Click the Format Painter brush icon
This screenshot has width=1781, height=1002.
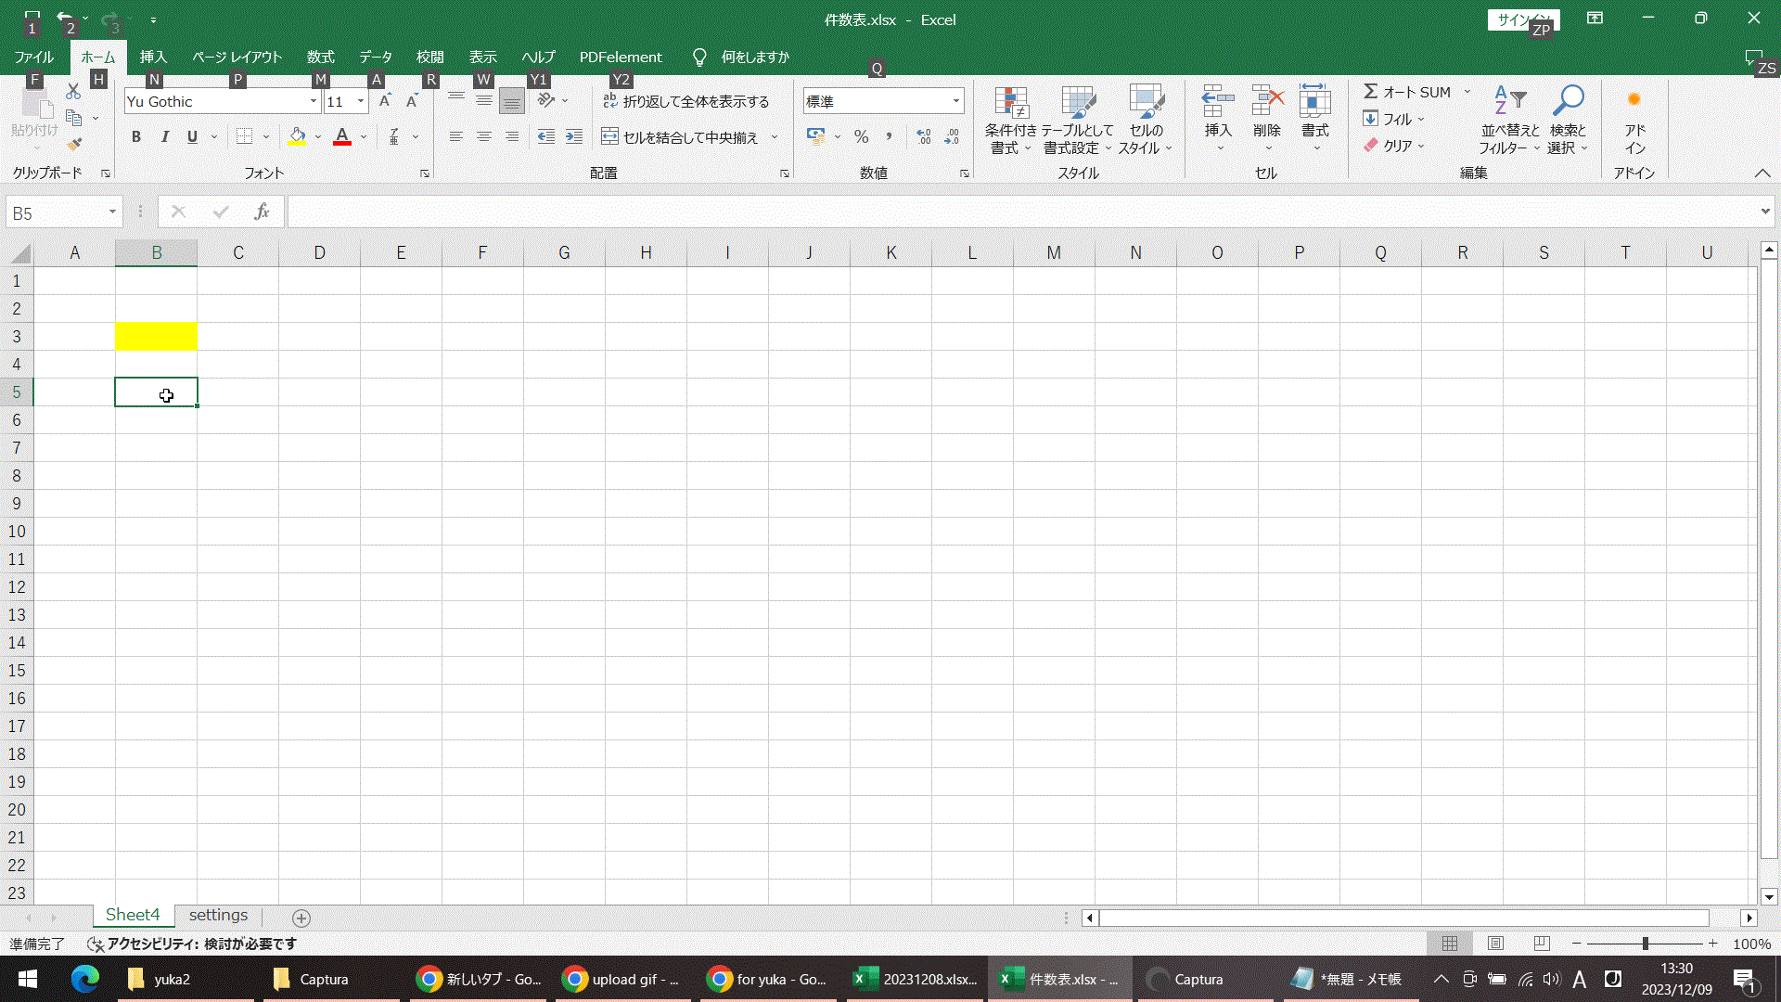click(x=74, y=144)
